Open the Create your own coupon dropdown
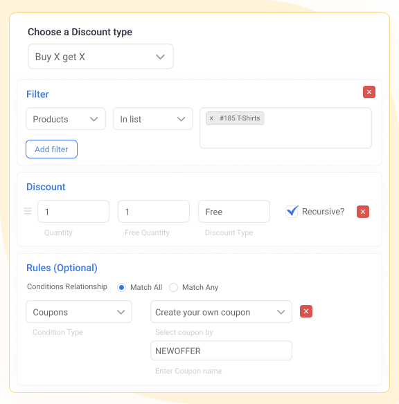This screenshot has width=399, height=404. 221,312
